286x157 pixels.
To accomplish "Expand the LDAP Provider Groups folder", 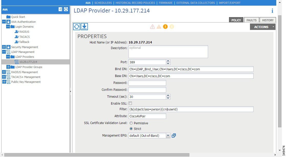I will (x=8, y=67).
